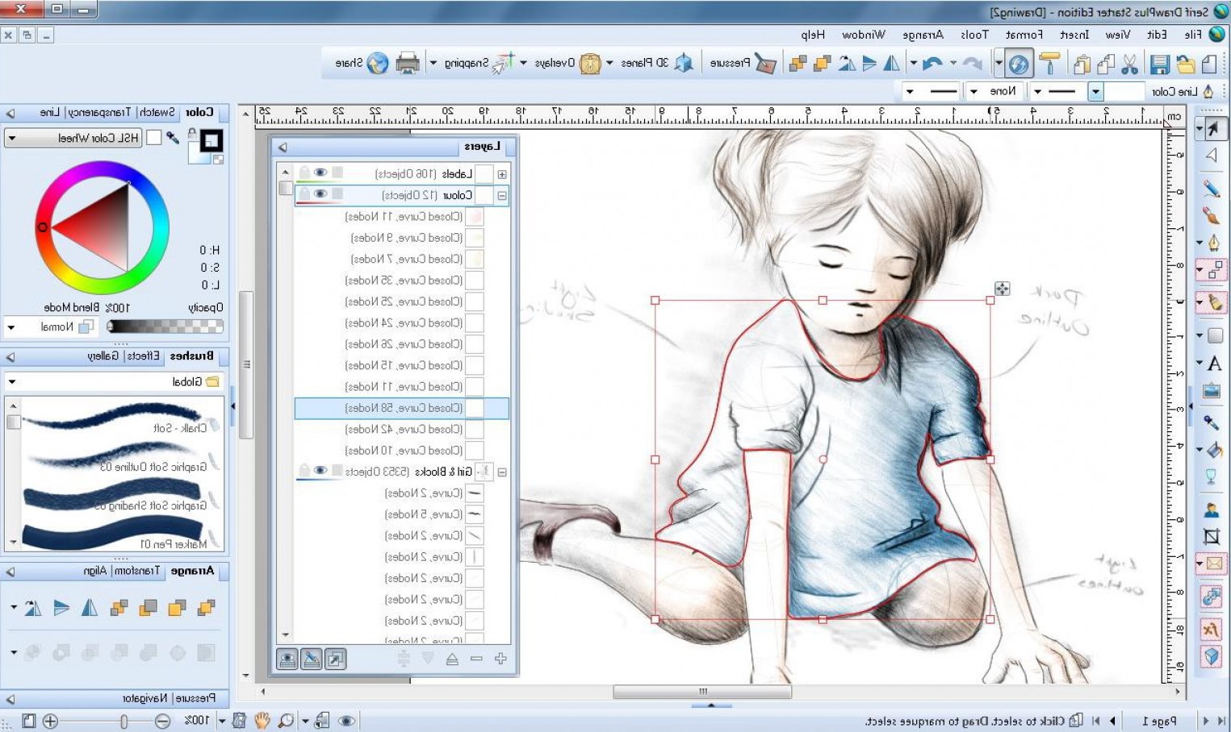Toggle Edit All Layers button in Layers panel
The height and width of the screenshot is (732, 1231).
[312, 659]
